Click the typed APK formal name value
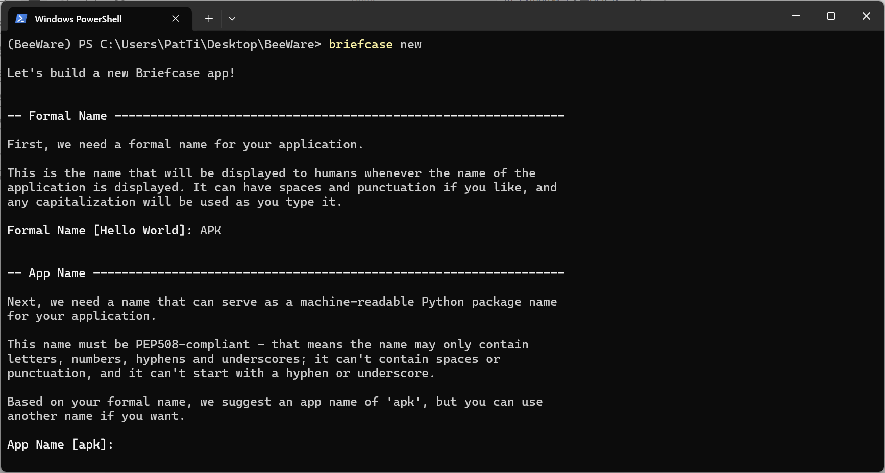Viewport: 885px width, 473px height. coord(211,230)
